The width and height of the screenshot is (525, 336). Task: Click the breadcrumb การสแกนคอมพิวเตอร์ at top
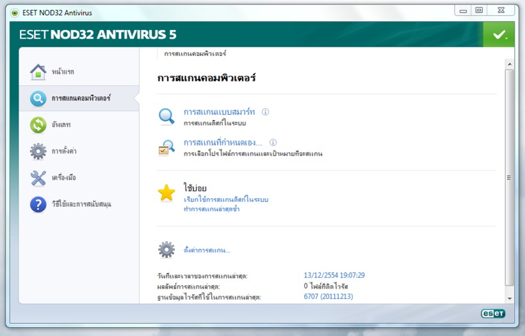click(195, 54)
